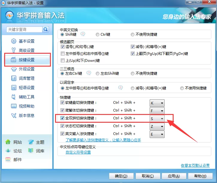Open the E key dropdown for 英文输入法
This screenshot has width=217, height=183.
[x=157, y=134]
